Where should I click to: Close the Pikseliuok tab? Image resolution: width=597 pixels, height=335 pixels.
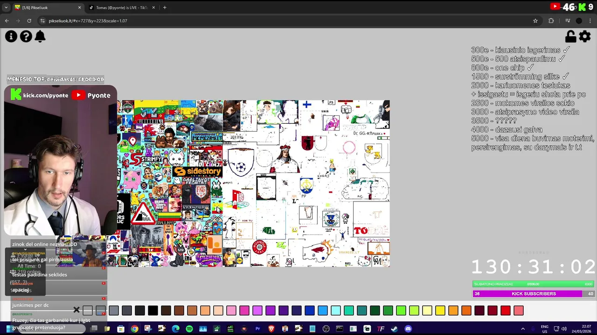pyautogui.click(x=79, y=7)
